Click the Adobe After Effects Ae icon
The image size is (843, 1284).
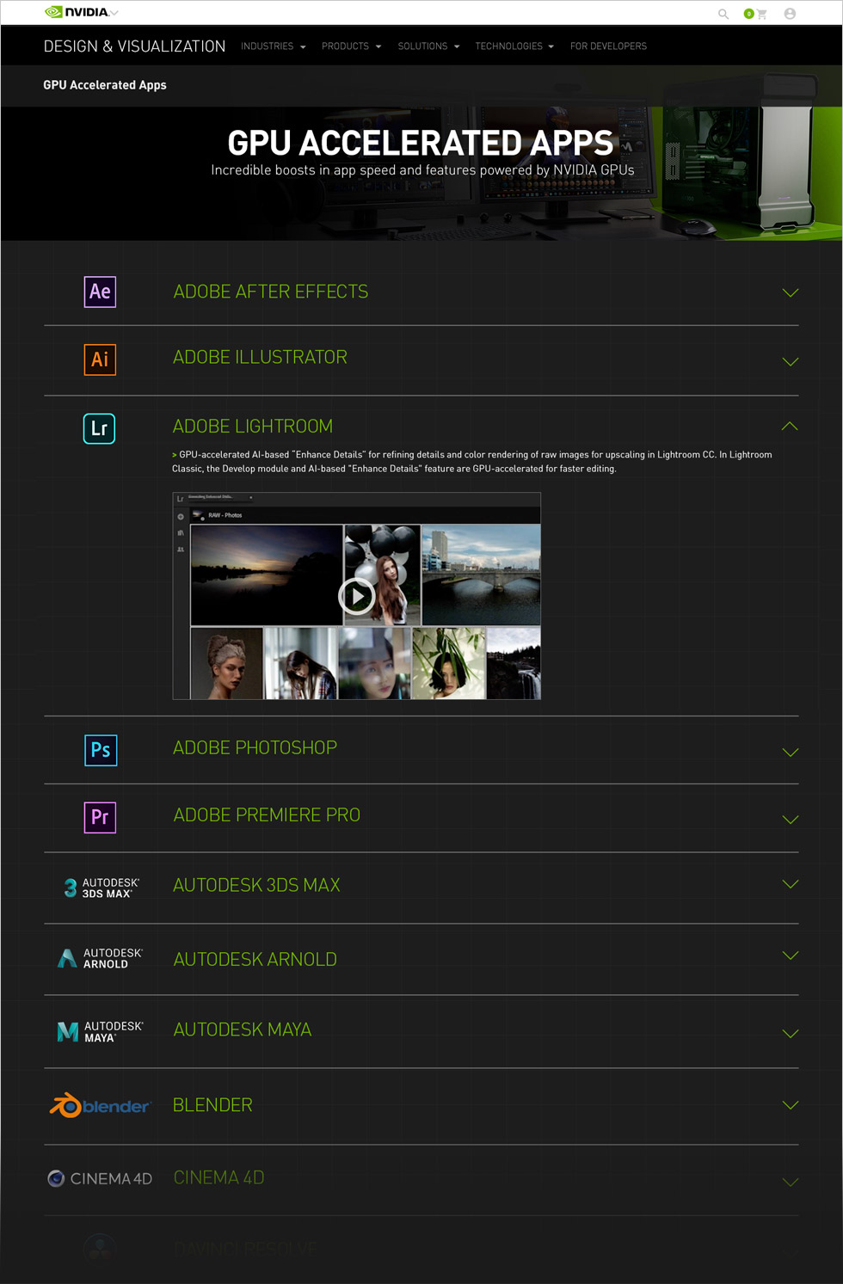[x=100, y=292]
